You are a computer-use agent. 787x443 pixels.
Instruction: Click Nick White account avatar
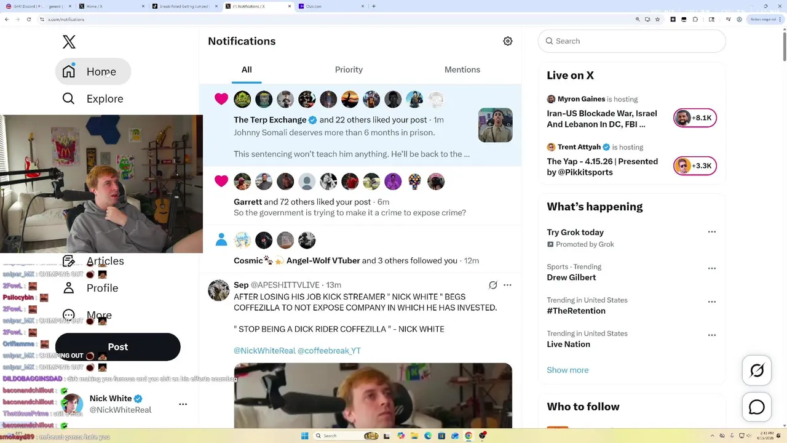(72, 404)
